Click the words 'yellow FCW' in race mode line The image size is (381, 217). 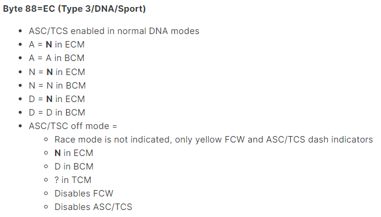(220, 140)
